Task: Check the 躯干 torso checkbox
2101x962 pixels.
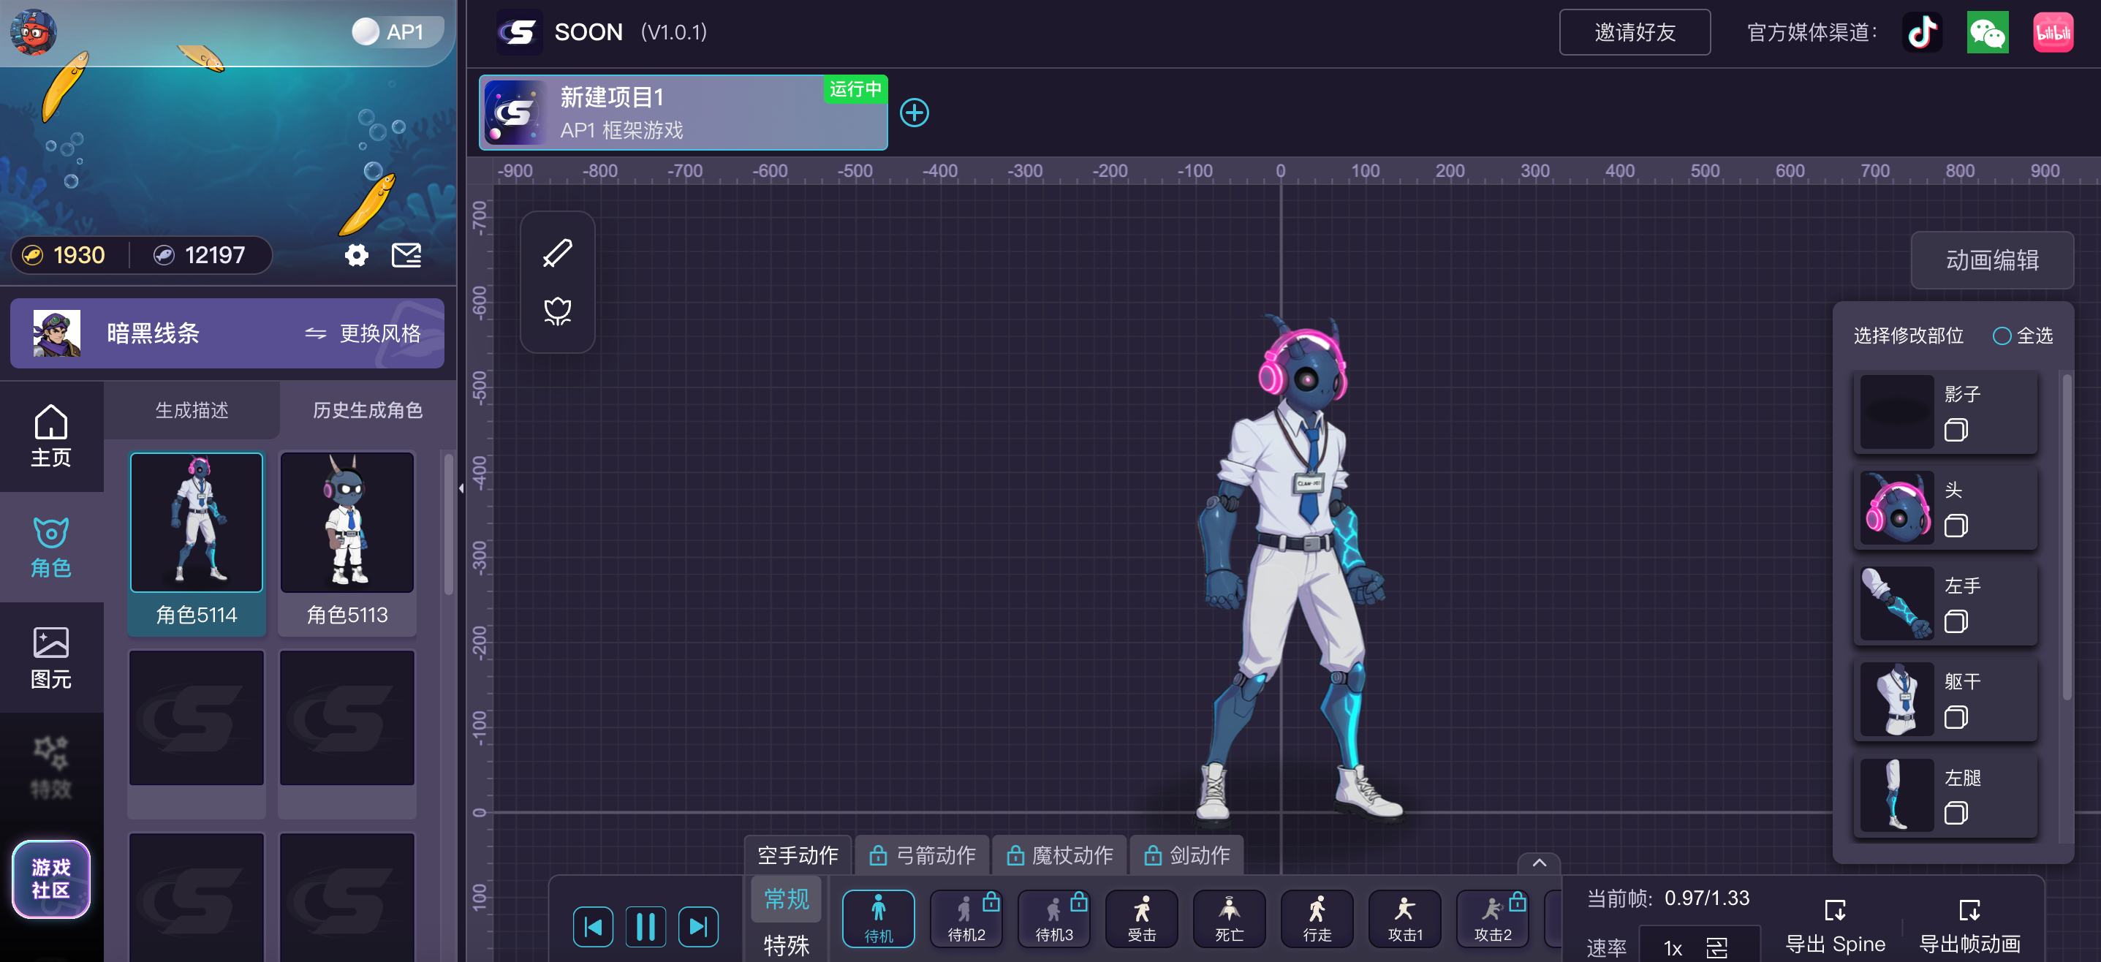Action: pyautogui.click(x=1955, y=717)
